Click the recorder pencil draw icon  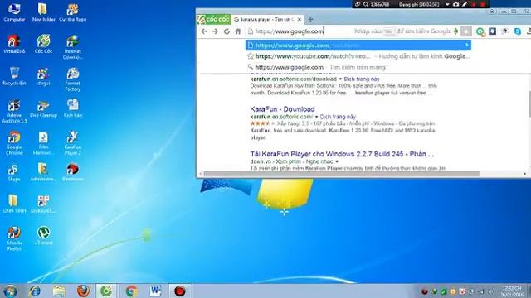[465, 5]
